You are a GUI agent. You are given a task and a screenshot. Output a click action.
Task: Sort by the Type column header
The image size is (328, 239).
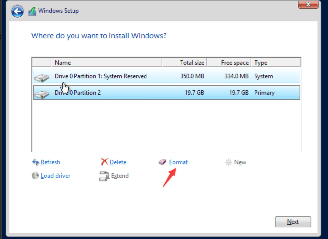click(276, 62)
